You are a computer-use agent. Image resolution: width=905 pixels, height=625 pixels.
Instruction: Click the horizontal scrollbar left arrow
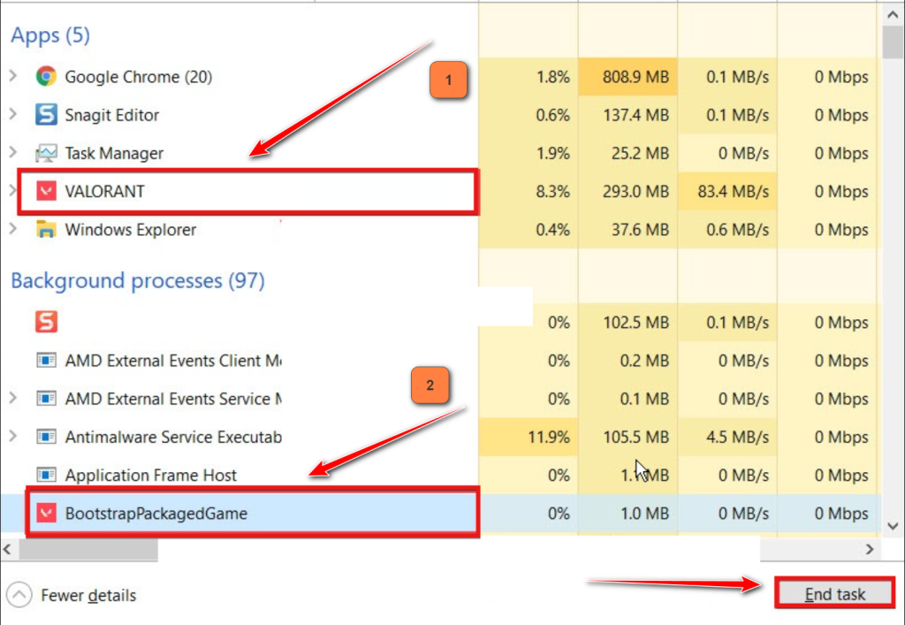click(7, 549)
